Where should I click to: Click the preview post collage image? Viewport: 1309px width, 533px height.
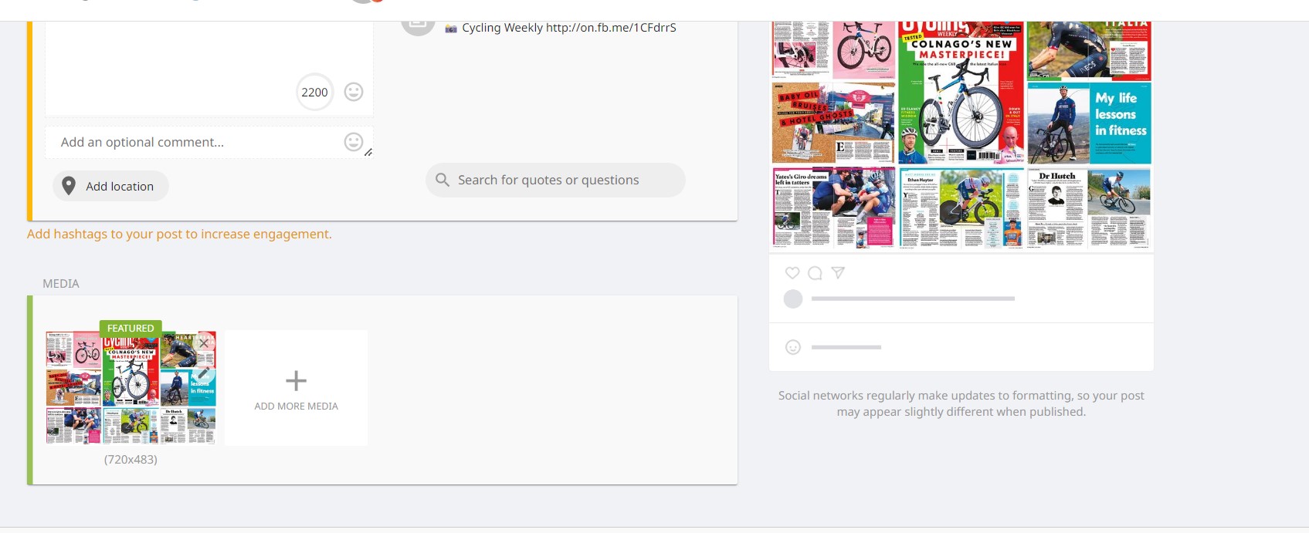pos(961,135)
